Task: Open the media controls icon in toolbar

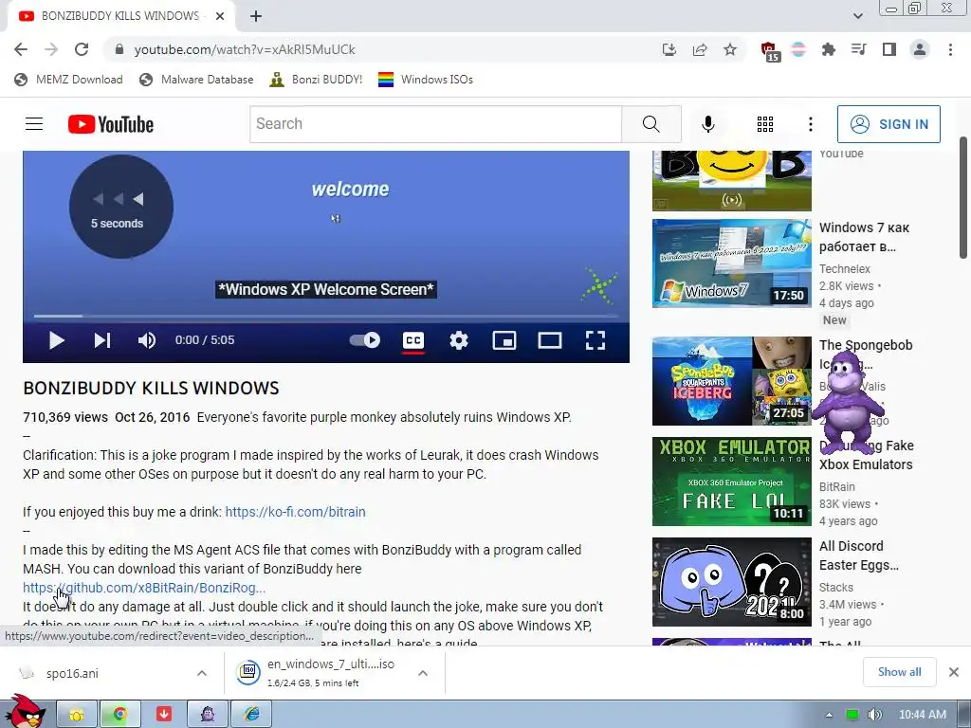Action: (x=859, y=49)
